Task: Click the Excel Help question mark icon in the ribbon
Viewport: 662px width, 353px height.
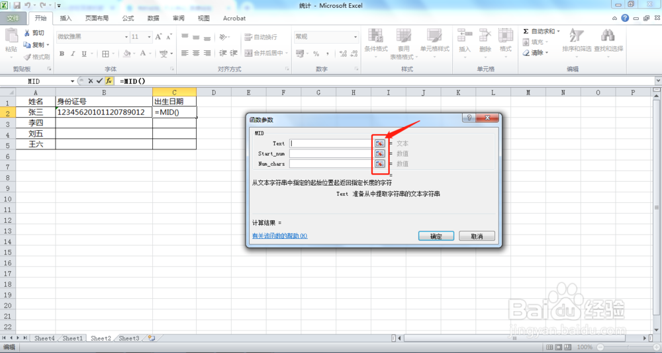Action: pyautogui.click(x=625, y=18)
